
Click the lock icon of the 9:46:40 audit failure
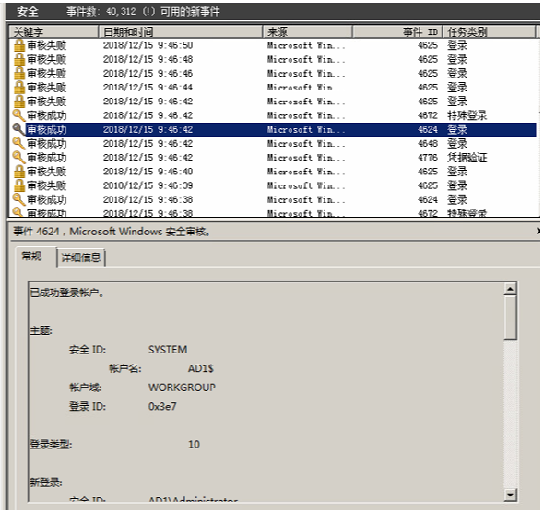(19, 172)
